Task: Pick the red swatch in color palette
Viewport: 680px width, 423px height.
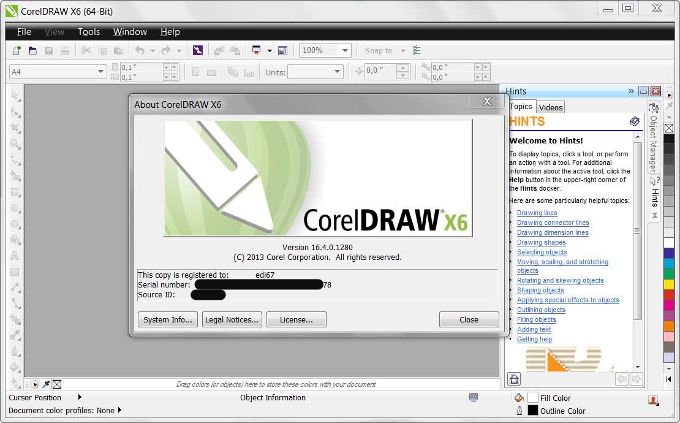Action: pos(669,295)
